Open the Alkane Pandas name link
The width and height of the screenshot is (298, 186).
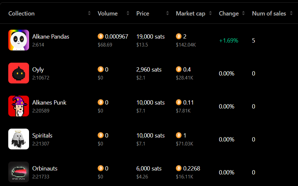[x=51, y=37]
